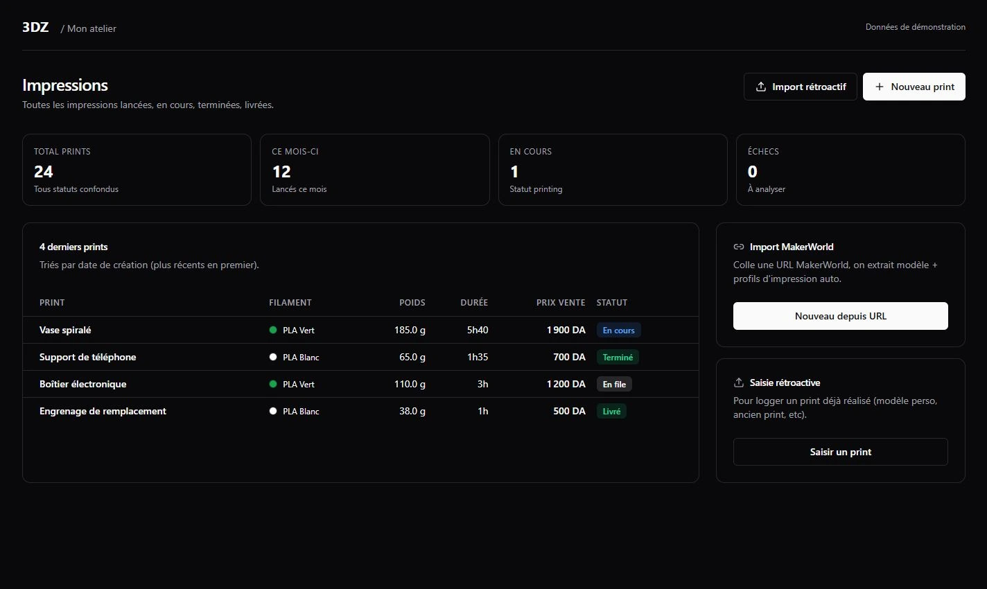The width and height of the screenshot is (987, 589).
Task: Click the plus icon in Nouveau print
Action: tap(880, 87)
